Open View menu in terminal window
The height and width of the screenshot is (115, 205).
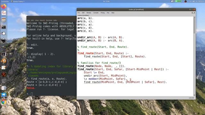point(37,20)
